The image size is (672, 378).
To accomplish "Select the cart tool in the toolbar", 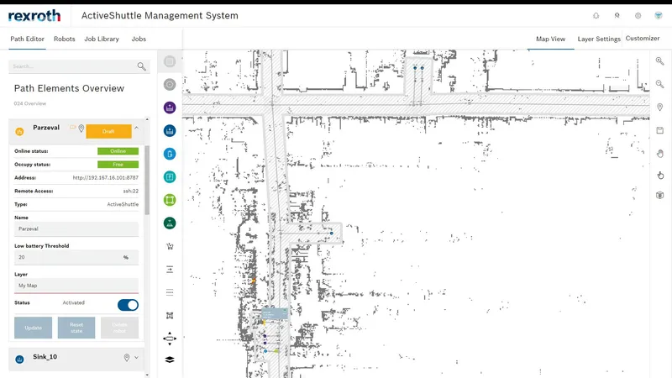I will tap(170, 246).
